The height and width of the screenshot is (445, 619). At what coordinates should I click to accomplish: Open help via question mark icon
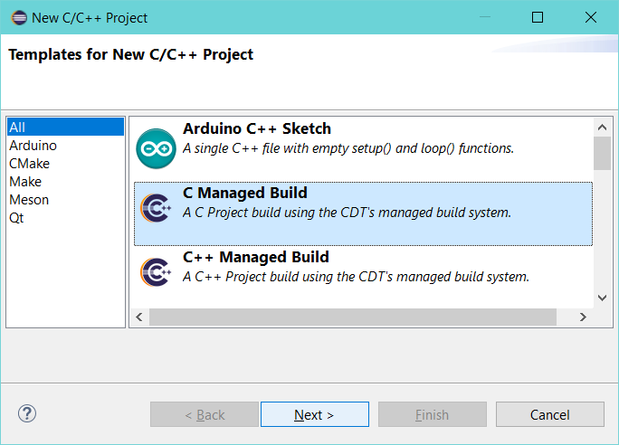coord(27,414)
